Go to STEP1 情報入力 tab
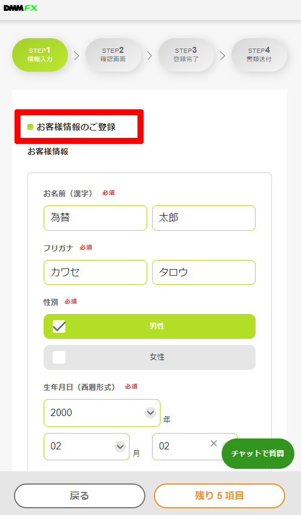The height and width of the screenshot is (515, 301). point(40,55)
